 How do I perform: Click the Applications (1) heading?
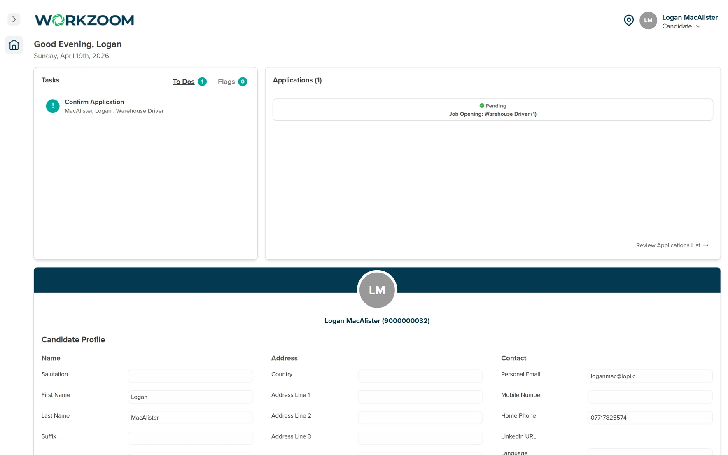point(297,80)
